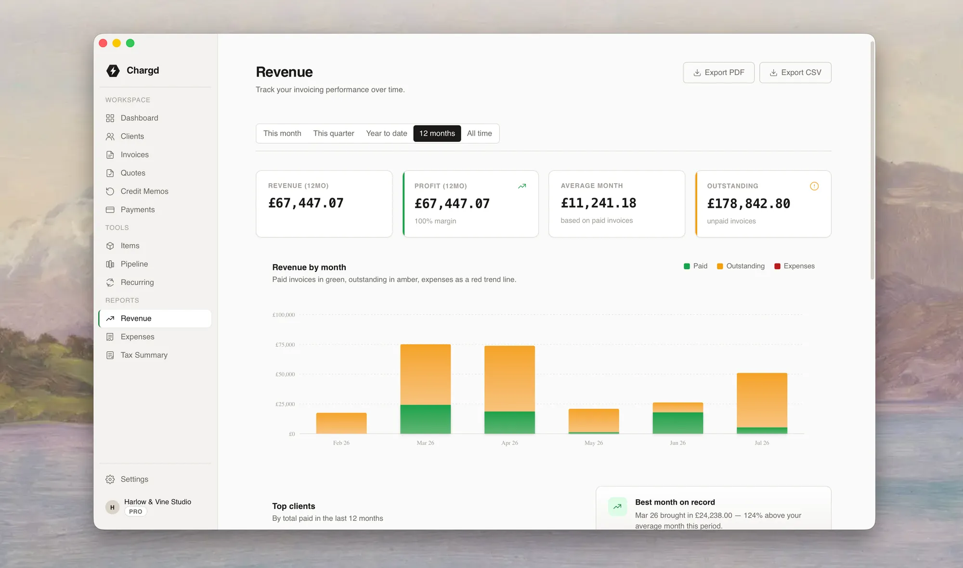Open the Pipeline tool label
Image resolution: width=963 pixels, height=568 pixels.
[x=134, y=264]
